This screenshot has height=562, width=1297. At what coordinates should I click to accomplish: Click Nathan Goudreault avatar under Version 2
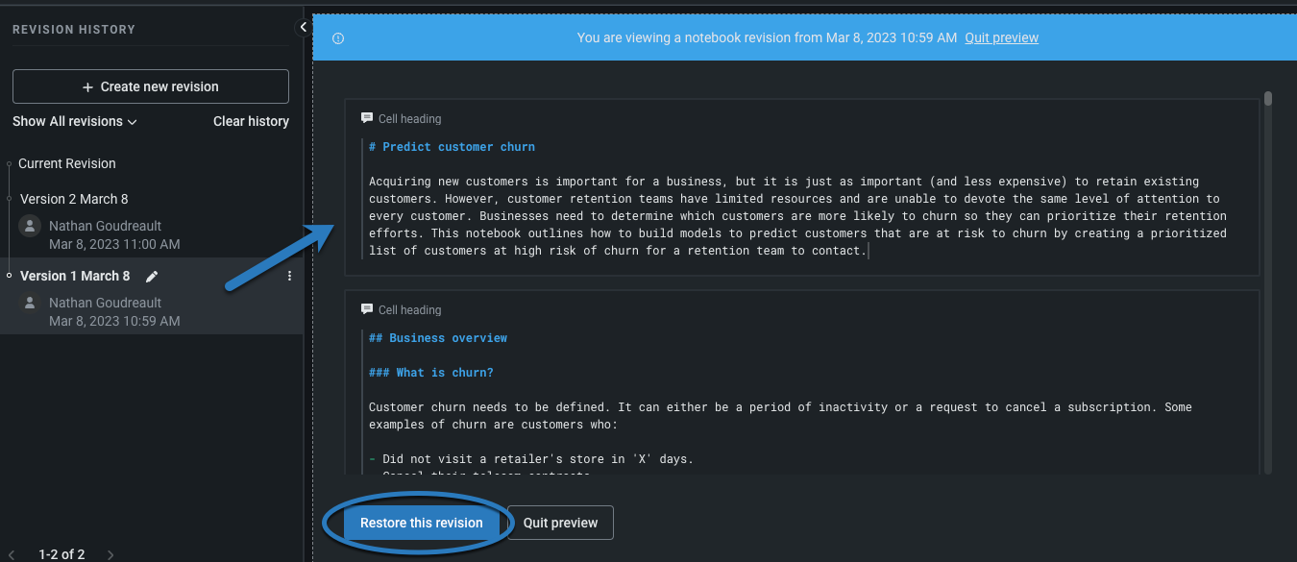click(31, 226)
